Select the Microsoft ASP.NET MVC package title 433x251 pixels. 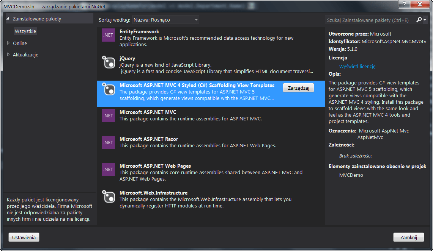tap(148, 112)
